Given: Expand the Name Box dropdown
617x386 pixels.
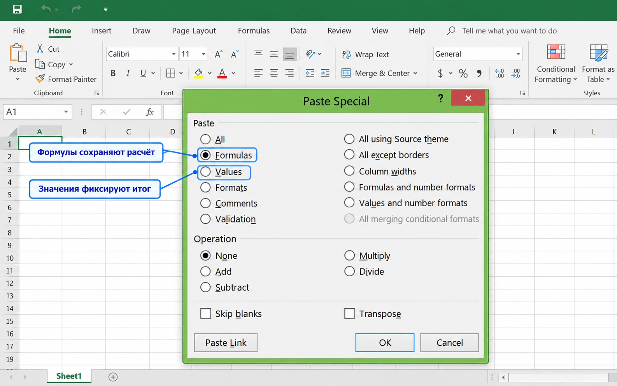Looking at the screenshot, I should pos(66,112).
